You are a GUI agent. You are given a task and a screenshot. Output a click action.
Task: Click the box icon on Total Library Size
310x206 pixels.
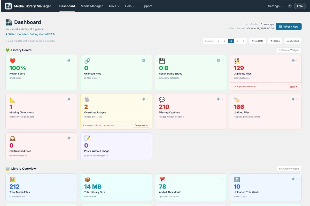pos(87,179)
